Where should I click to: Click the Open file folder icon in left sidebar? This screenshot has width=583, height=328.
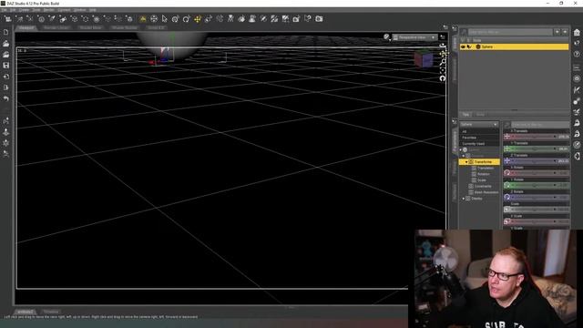6,44
